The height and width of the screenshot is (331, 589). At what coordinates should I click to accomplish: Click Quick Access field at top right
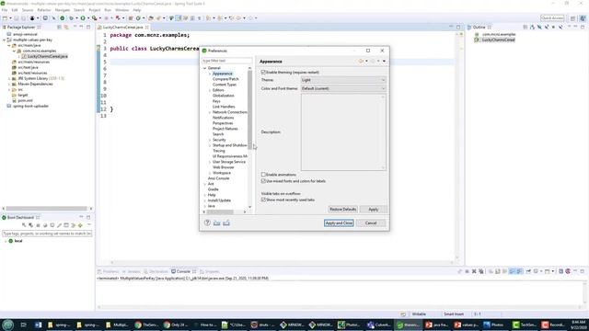coord(552,18)
